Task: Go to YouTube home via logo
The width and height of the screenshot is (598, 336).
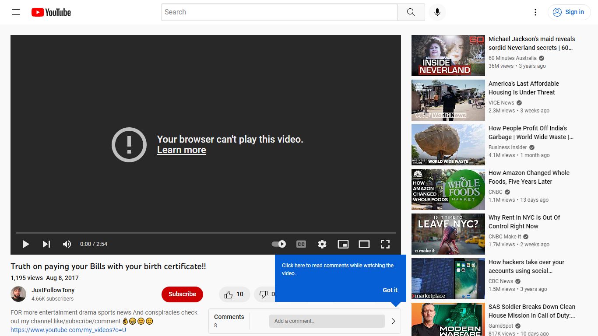Action: 51,12
